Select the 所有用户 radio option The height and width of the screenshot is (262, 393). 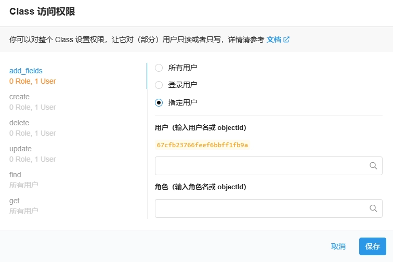pos(159,68)
